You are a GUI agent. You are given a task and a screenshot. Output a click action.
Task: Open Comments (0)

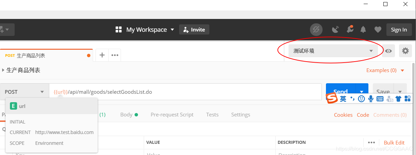tap(390, 115)
